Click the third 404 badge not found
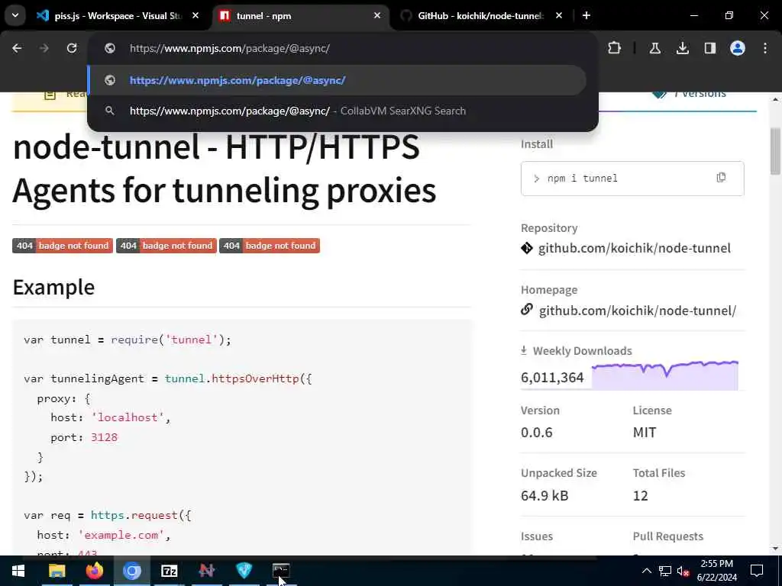 (270, 246)
